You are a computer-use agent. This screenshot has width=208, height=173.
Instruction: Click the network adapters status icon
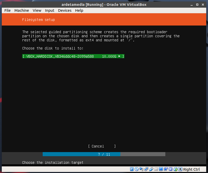pyautogui.click(x=146, y=169)
